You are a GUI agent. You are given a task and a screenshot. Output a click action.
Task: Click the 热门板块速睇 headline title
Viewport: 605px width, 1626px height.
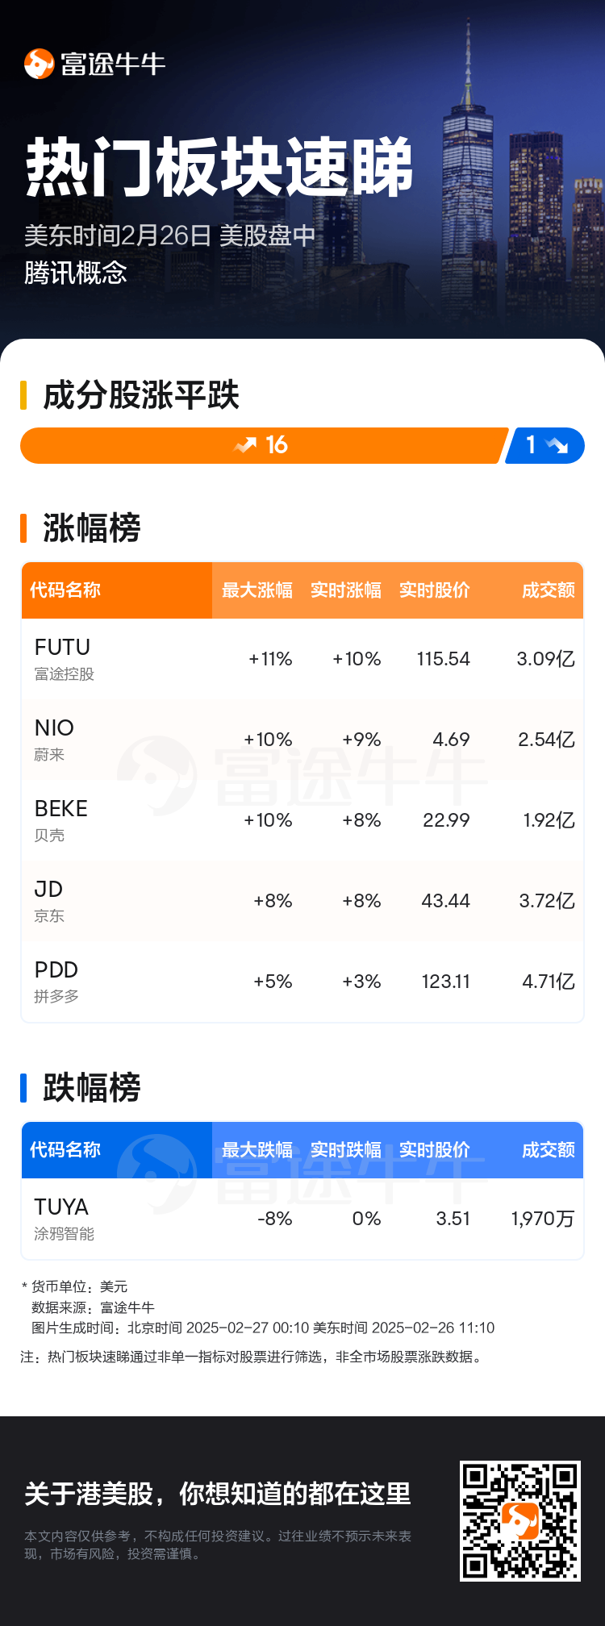pyautogui.click(x=219, y=168)
